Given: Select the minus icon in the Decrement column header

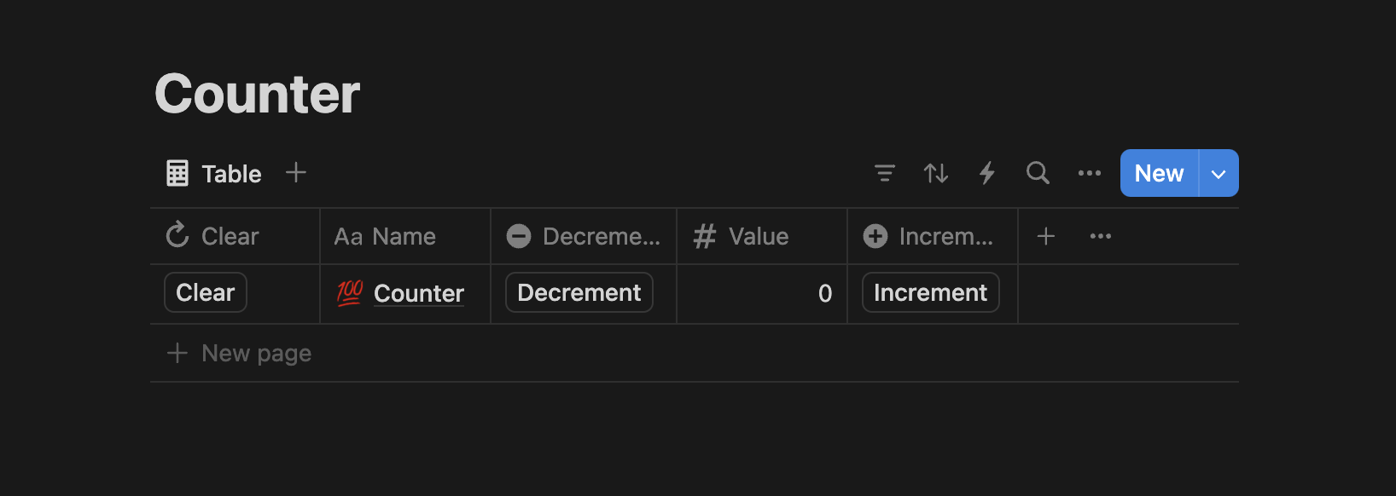Looking at the screenshot, I should 519,236.
